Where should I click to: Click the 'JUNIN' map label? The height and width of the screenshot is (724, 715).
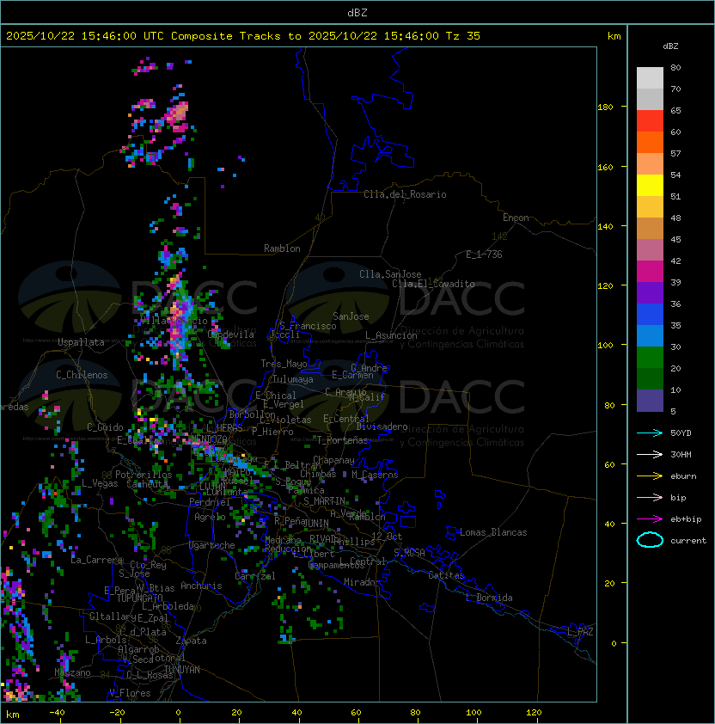click(x=316, y=523)
